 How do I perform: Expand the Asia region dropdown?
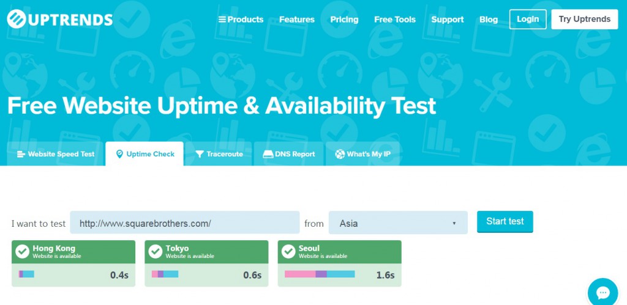tap(398, 222)
